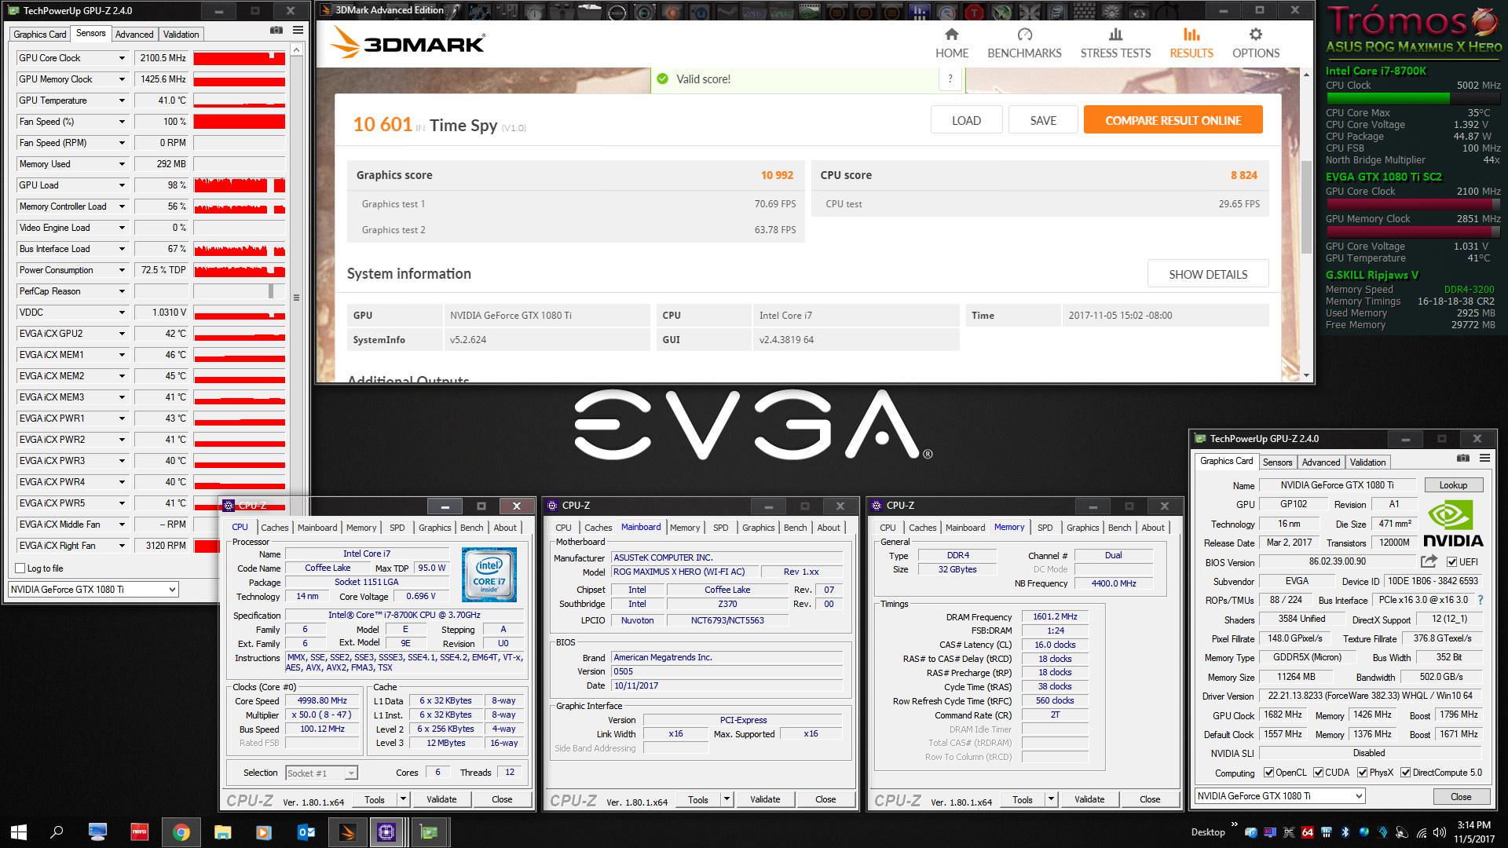Switch to Advanced tab in GPU-Z Sensors window
Image resolution: width=1508 pixels, height=848 pixels.
(x=134, y=34)
